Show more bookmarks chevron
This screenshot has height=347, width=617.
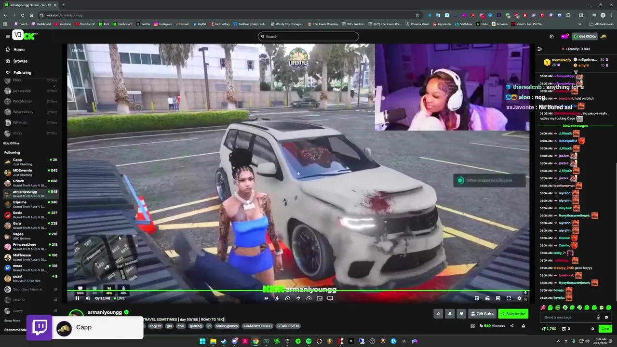pyautogui.click(x=579, y=24)
